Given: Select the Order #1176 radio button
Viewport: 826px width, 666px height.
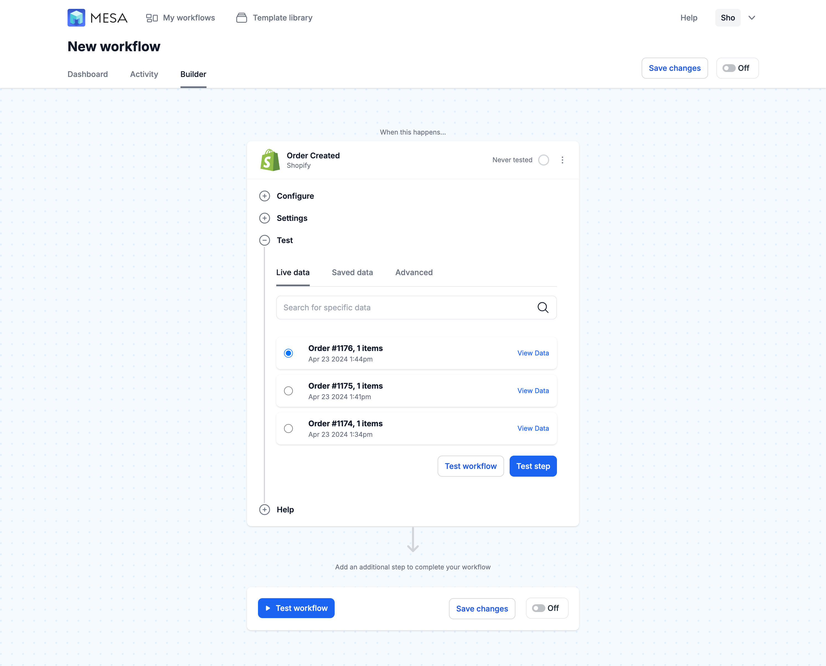Looking at the screenshot, I should [288, 353].
